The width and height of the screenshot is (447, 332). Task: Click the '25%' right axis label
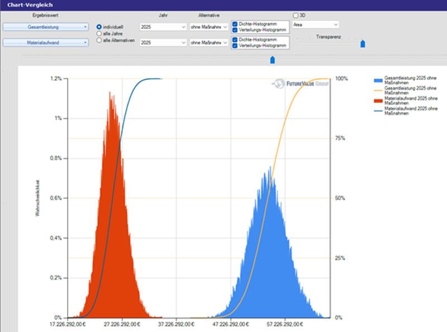(340, 258)
